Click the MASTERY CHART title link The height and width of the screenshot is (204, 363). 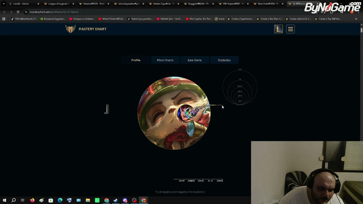[x=92, y=29]
